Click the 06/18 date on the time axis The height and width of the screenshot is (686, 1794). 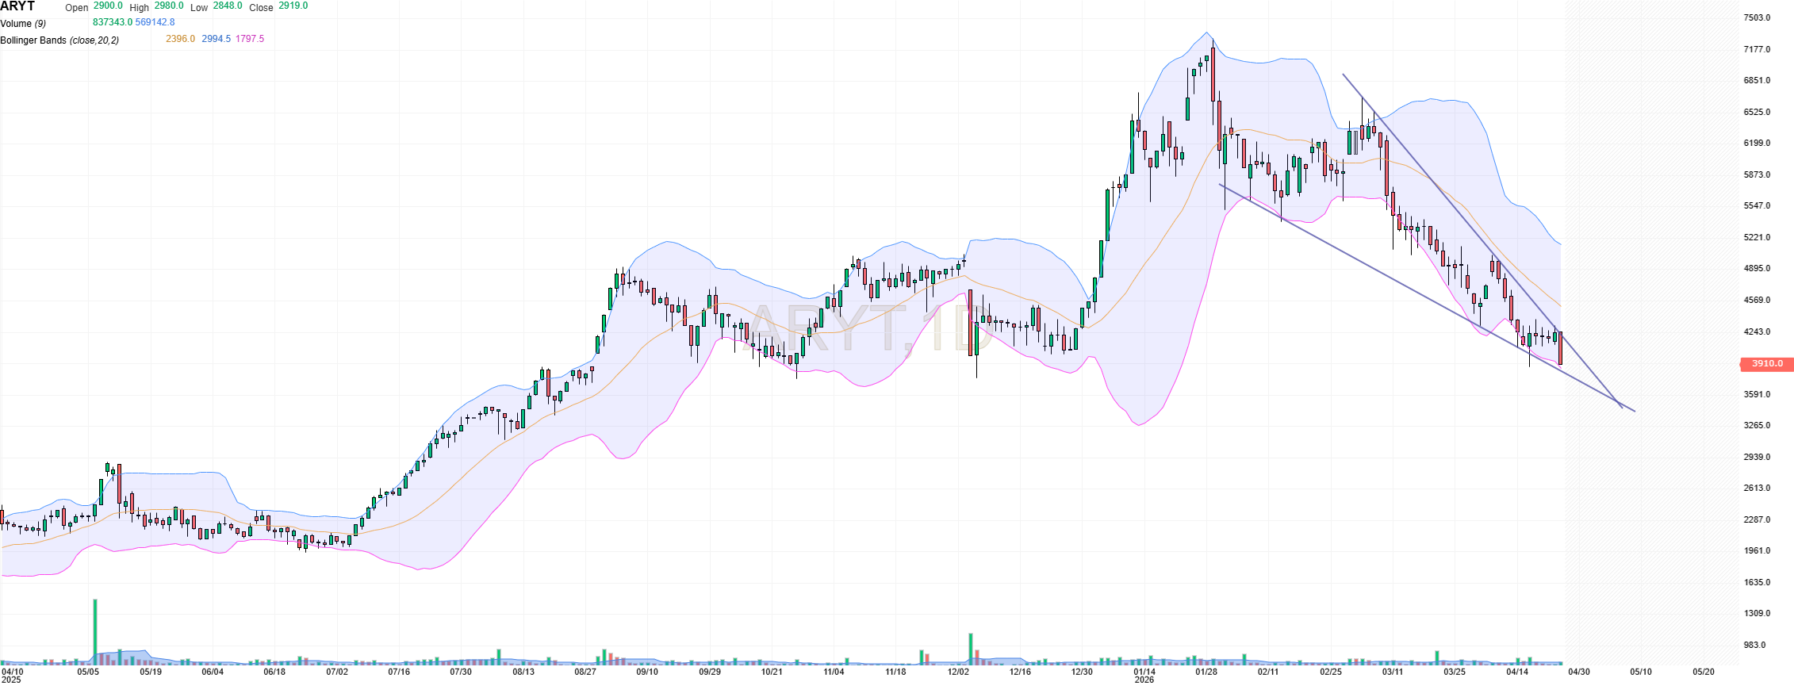point(274,673)
